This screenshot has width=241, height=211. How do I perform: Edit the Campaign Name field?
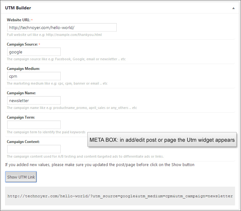point(34,101)
